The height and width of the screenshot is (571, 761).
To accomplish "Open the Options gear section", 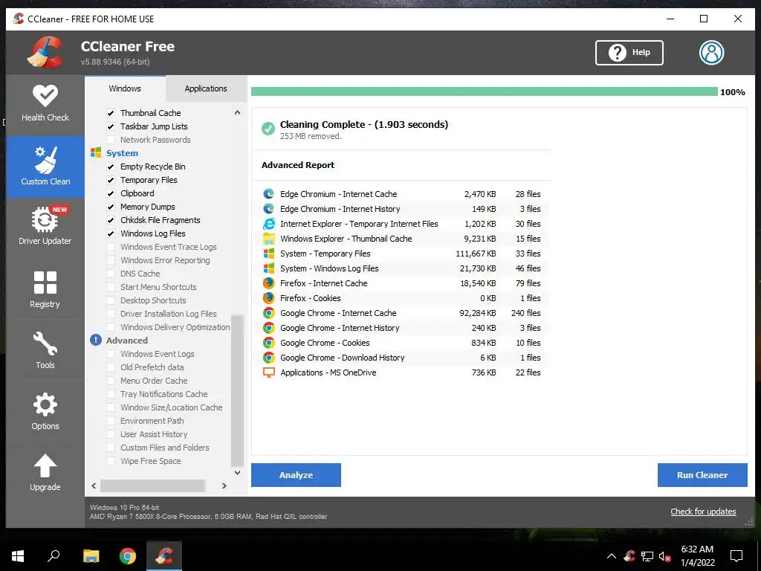I will [45, 410].
